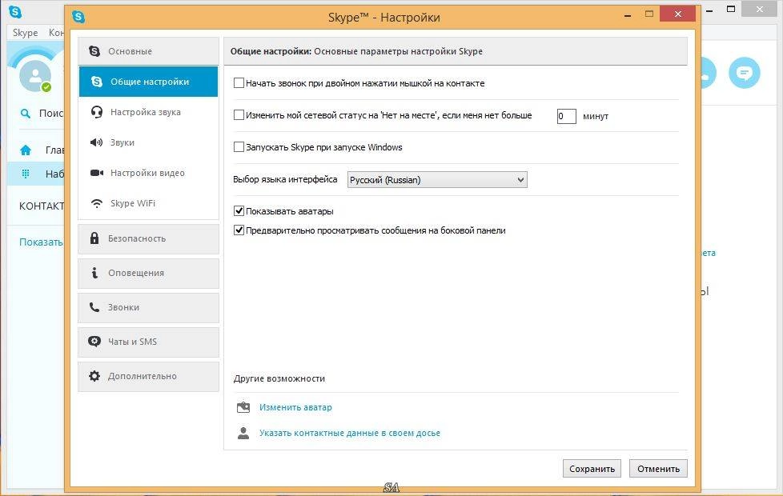
Task: Click Показать link in the contacts panel
Action: 41,242
